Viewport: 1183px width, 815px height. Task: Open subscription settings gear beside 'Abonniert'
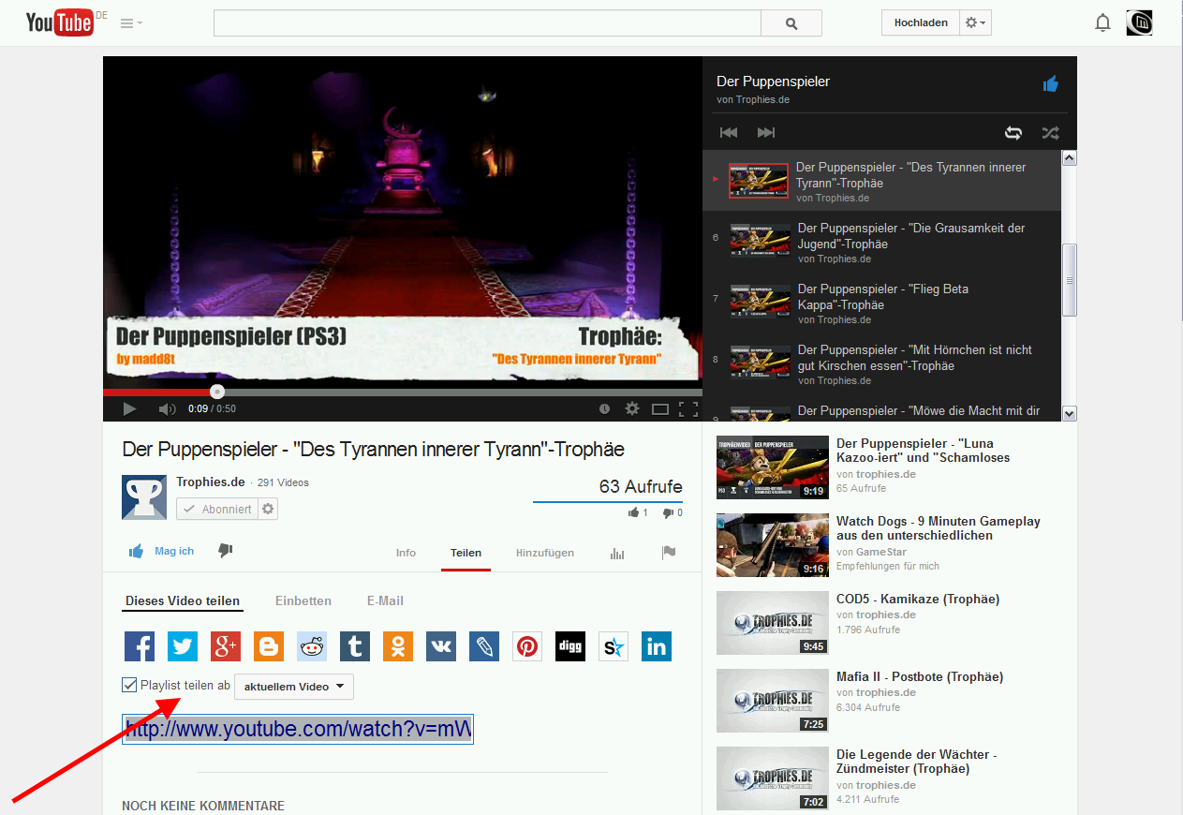269,508
